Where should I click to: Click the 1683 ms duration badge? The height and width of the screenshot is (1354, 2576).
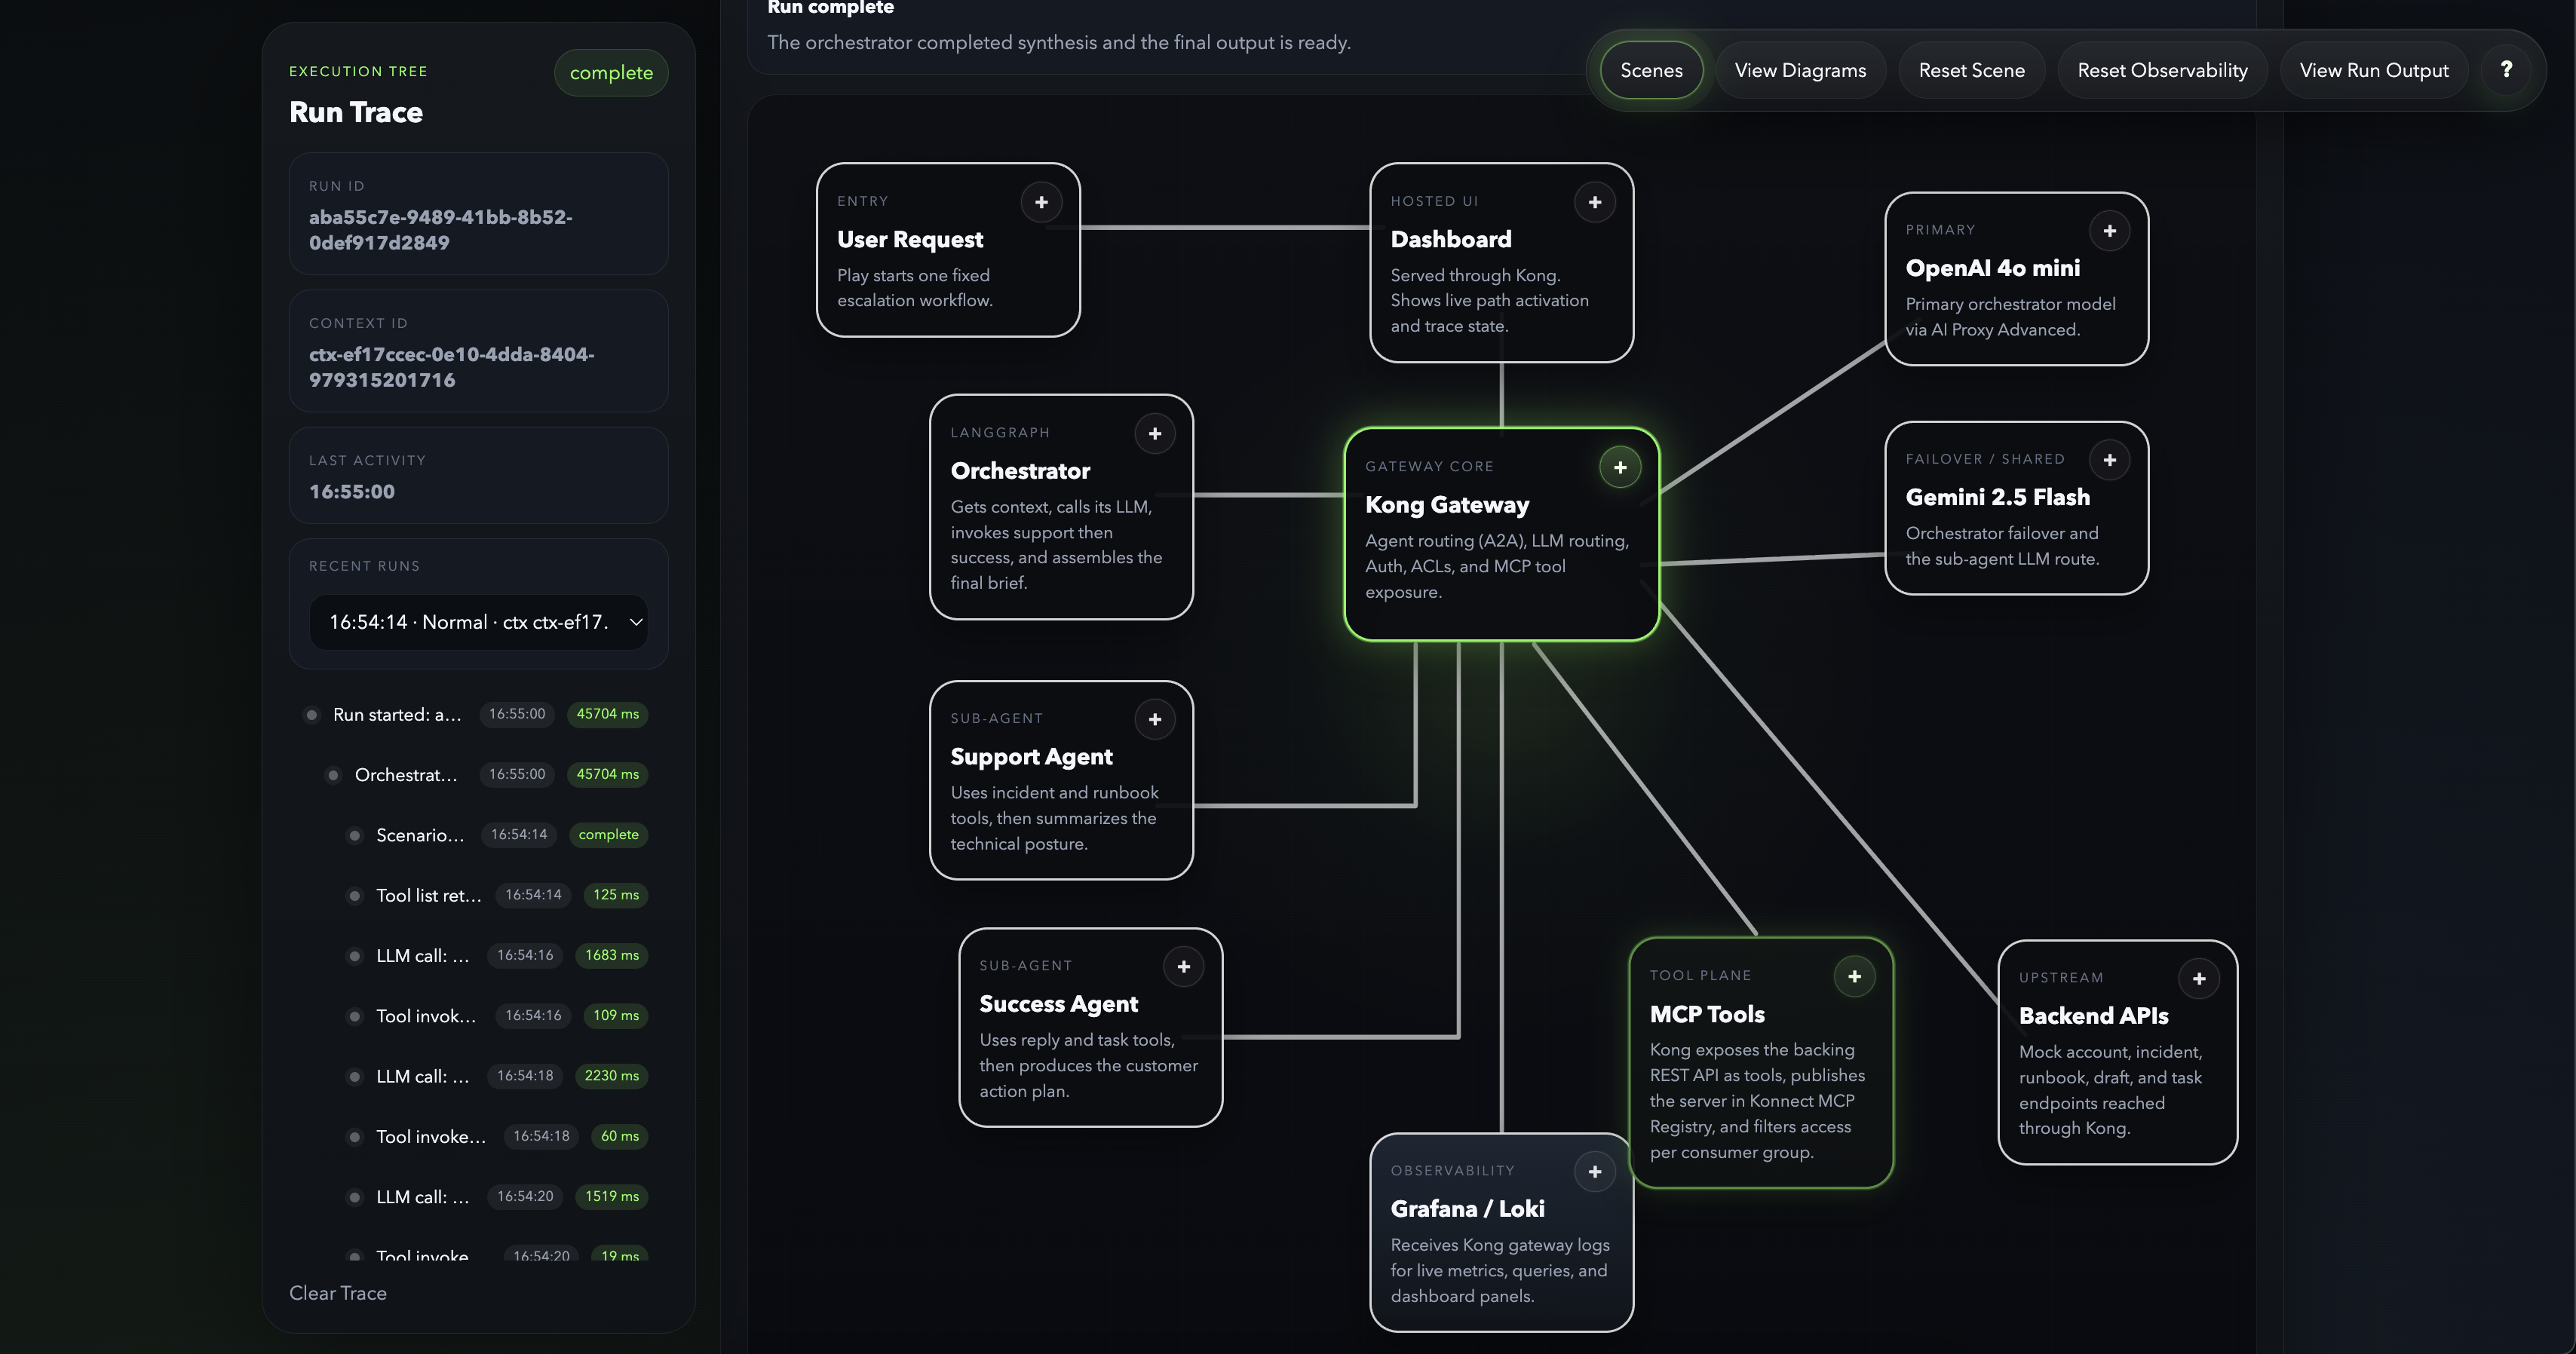[611, 955]
